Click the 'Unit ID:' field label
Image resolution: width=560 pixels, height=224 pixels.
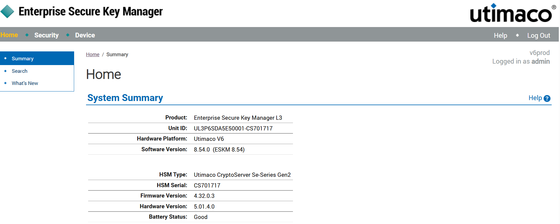[x=178, y=128]
